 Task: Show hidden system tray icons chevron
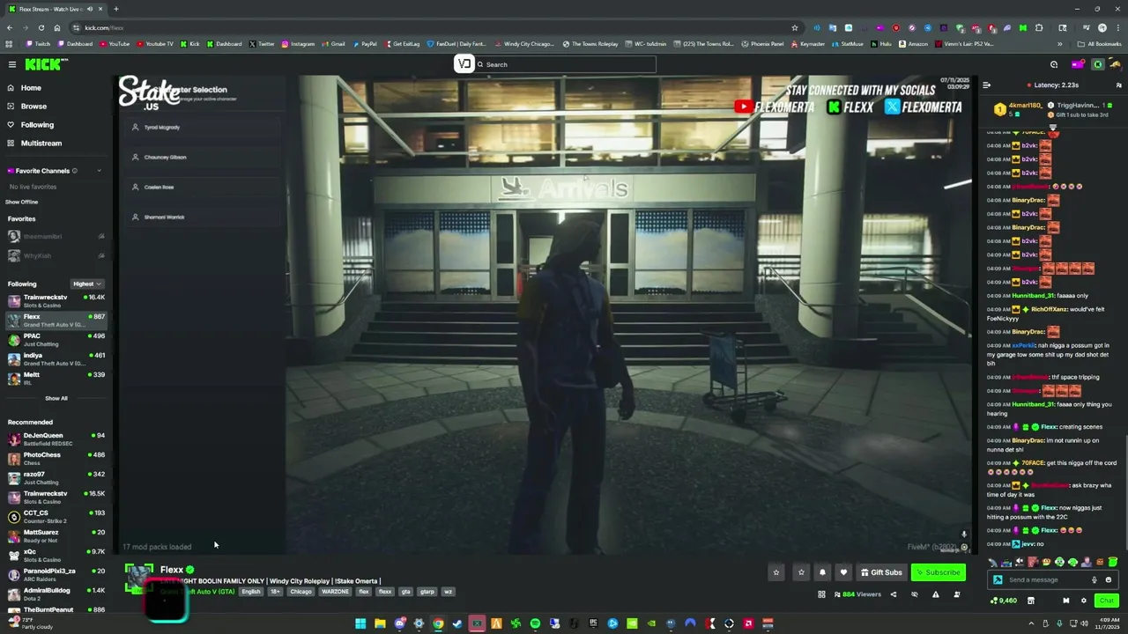1032,623
